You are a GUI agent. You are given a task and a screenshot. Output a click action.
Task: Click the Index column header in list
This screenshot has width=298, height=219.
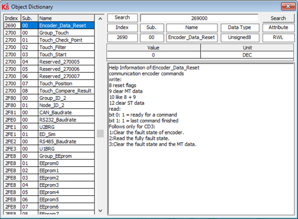12,18
